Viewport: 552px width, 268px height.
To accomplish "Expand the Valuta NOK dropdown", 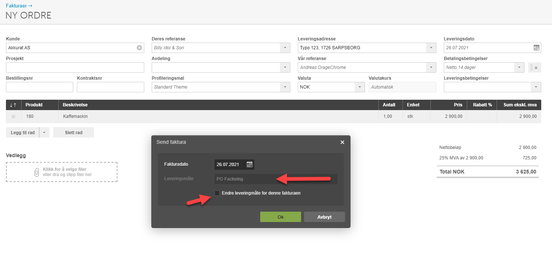I will [360, 87].
